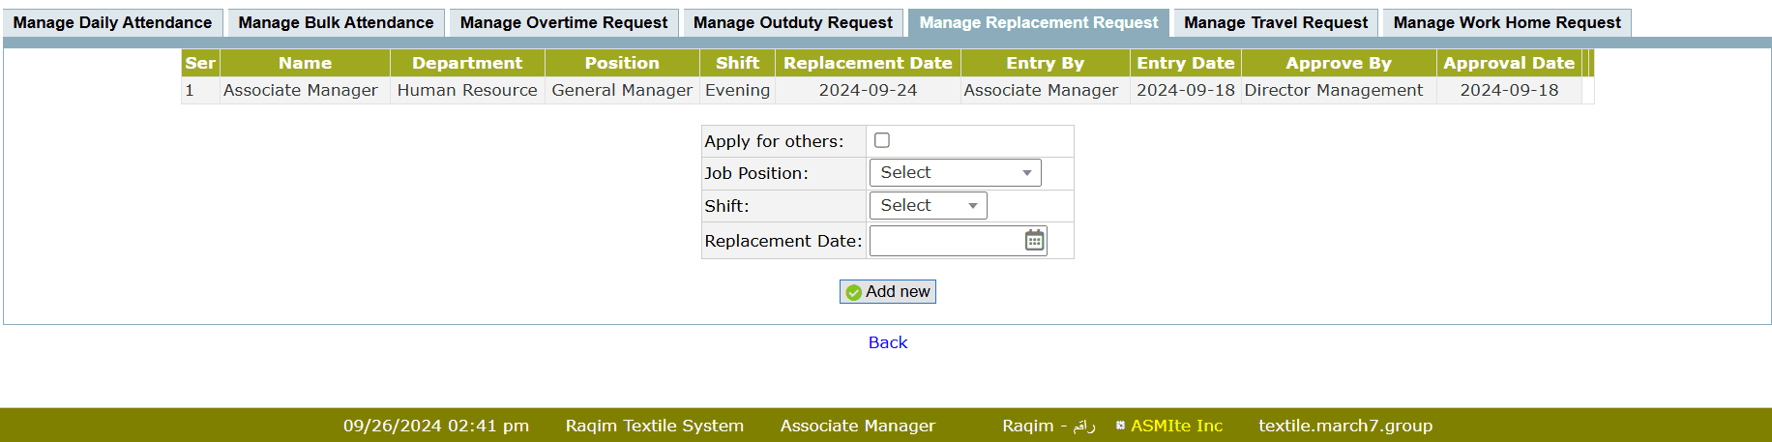Click the Manage Replacement Request tab
Viewport: 1772px width, 442px height.
pos(1038,22)
